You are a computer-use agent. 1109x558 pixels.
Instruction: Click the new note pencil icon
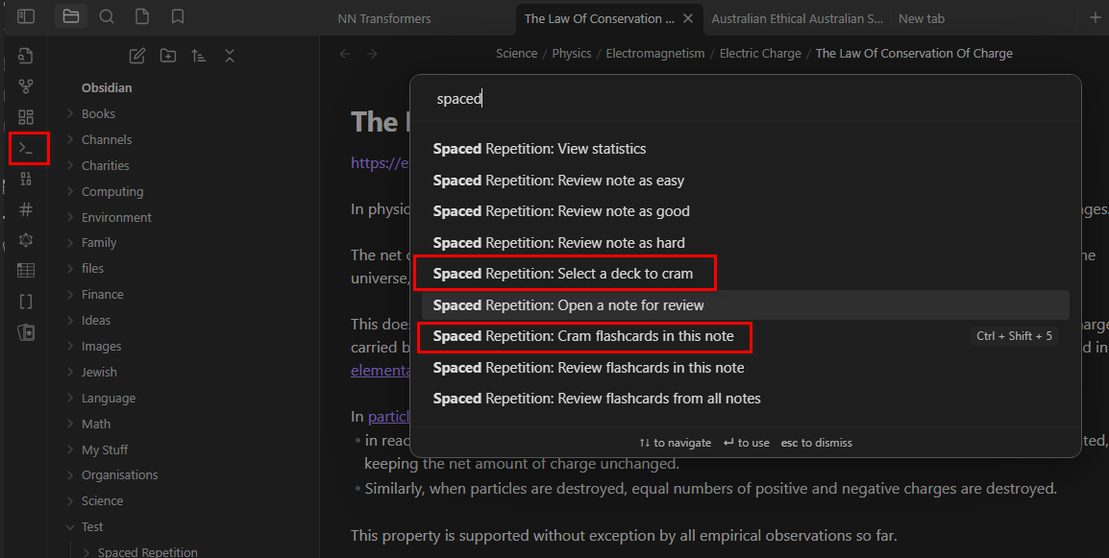click(x=136, y=56)
